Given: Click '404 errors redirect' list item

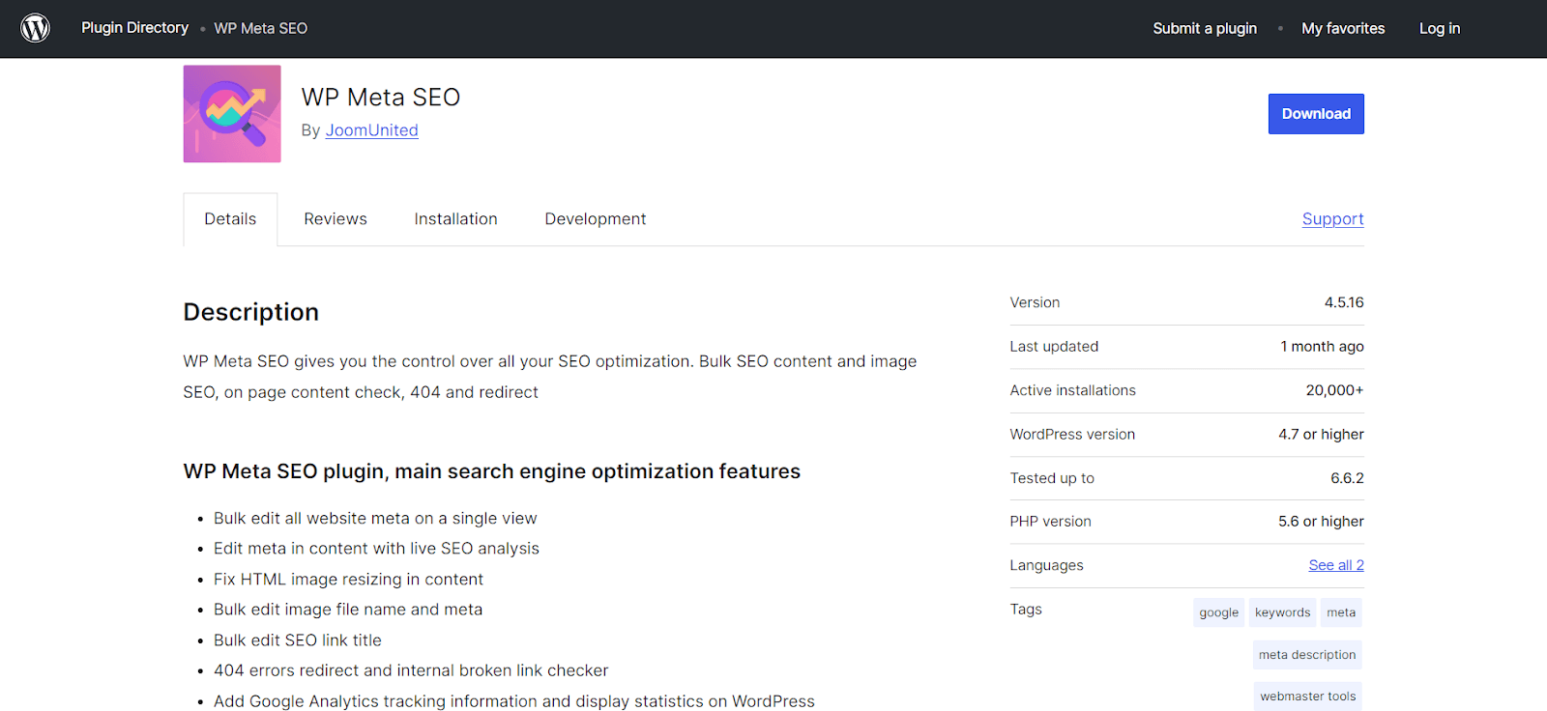Looking at the screenshot, I should pyautogui.click(x=411, y=670).
